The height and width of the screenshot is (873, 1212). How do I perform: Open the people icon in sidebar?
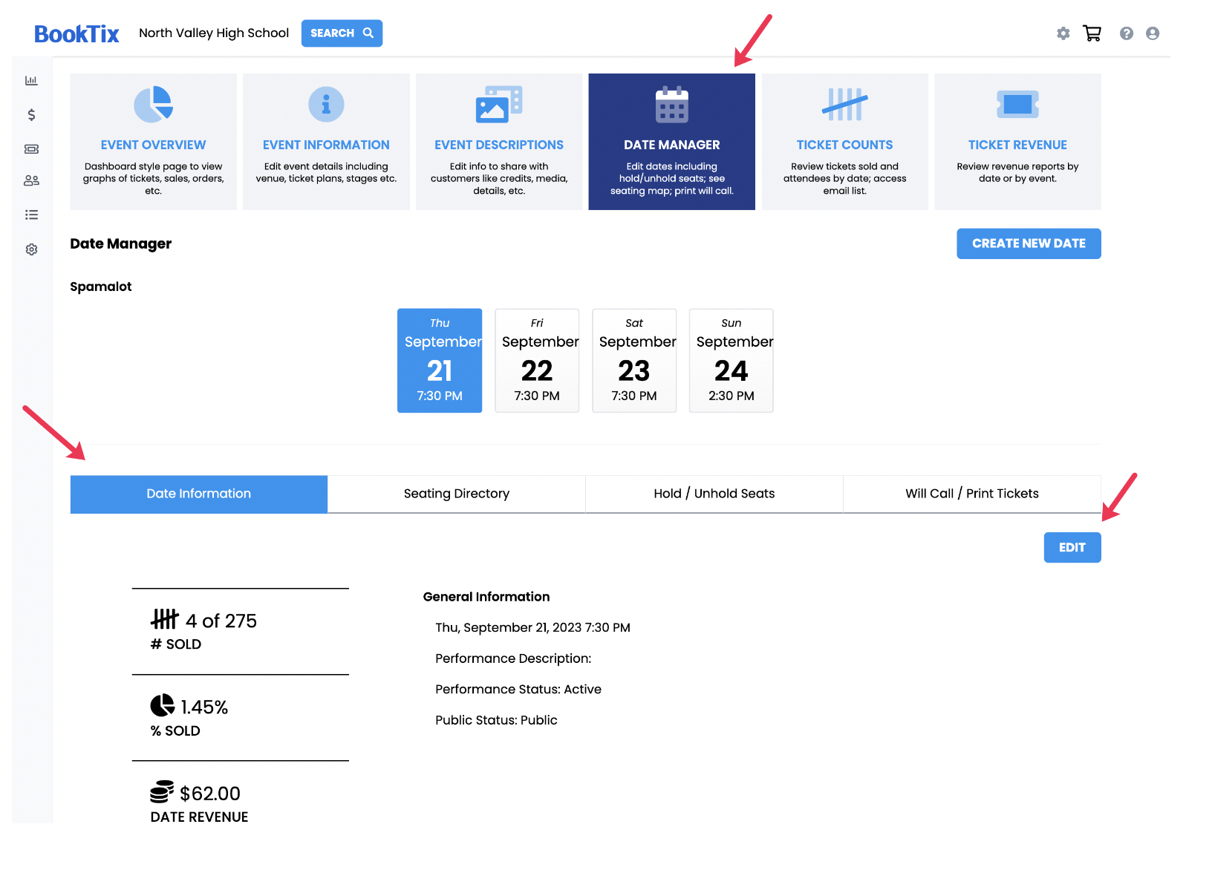point(31,180)
